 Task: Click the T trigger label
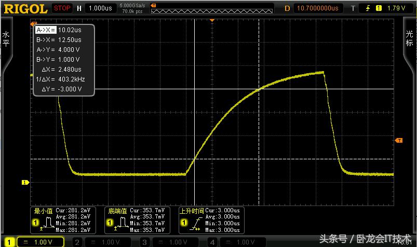coord(353,8)
